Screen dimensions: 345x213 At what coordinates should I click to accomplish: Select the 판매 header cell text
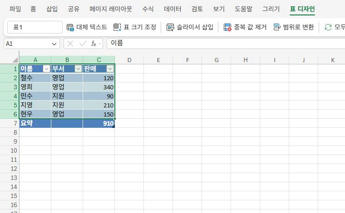(90, 69)
